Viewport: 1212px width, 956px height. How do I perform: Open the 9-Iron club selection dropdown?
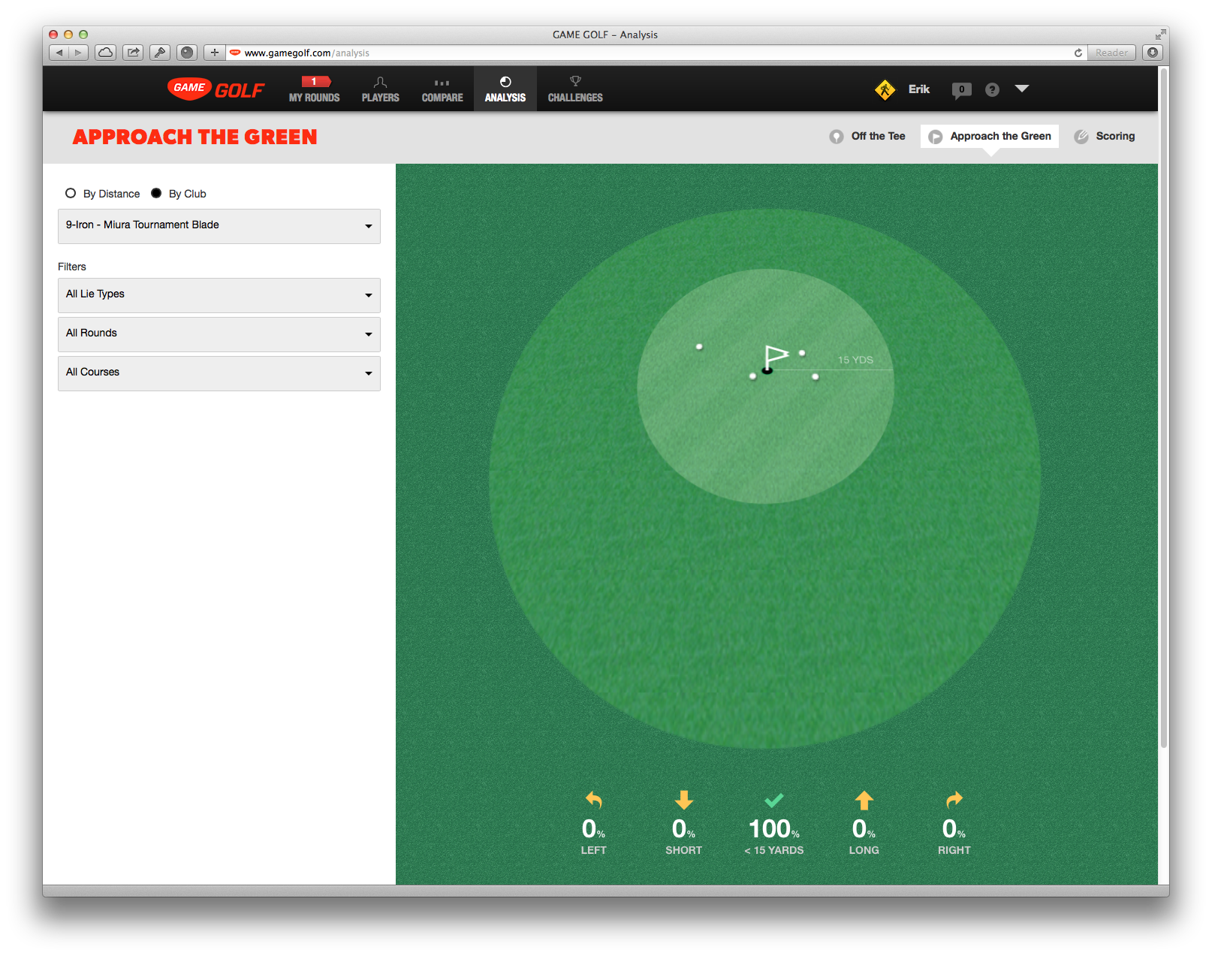219,226
